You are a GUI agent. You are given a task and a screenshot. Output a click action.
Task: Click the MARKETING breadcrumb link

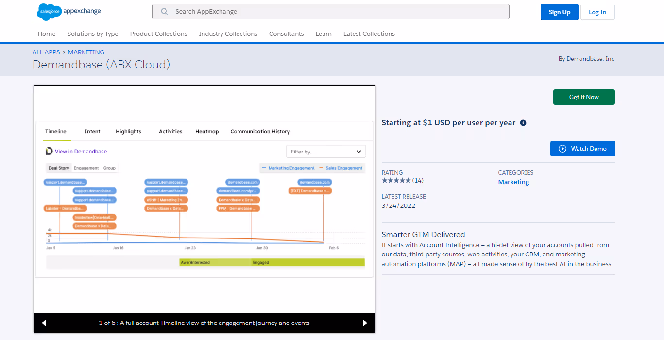(86, 52)
